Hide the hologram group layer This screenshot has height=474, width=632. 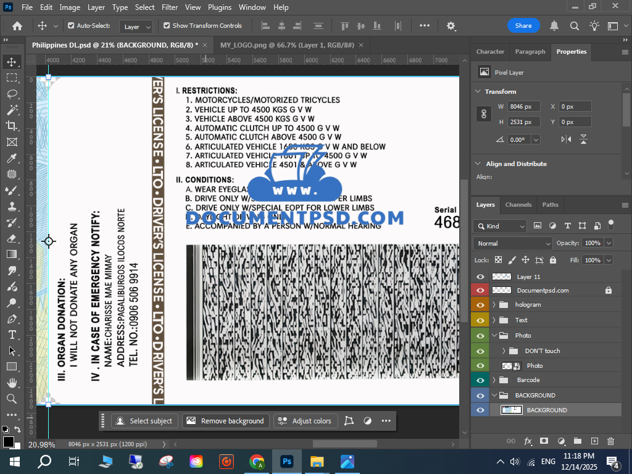[480, 305]
